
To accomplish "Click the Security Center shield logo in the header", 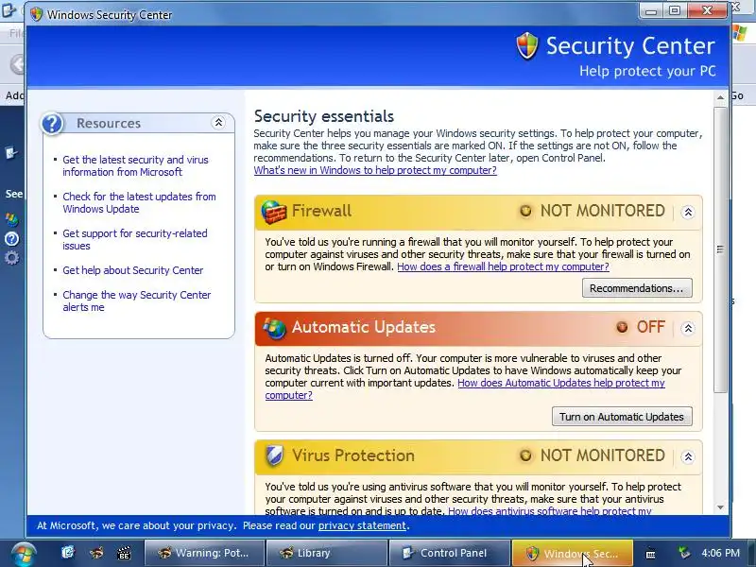I will (x=526, y=46).
